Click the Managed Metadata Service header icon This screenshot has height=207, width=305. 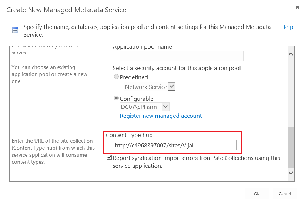[15, 30]
